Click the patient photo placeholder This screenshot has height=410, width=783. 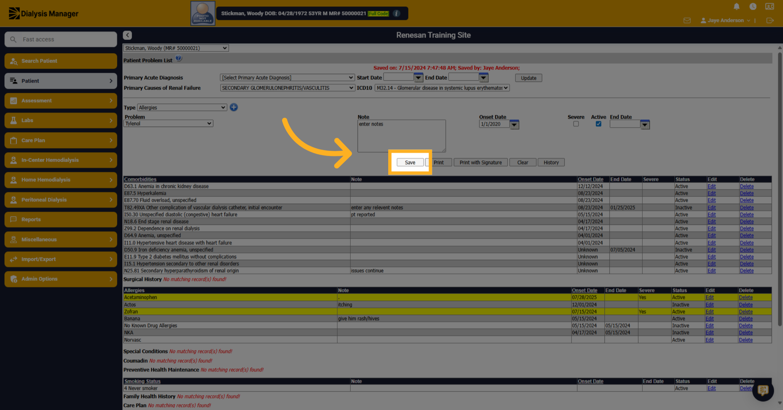coord(203,13)
